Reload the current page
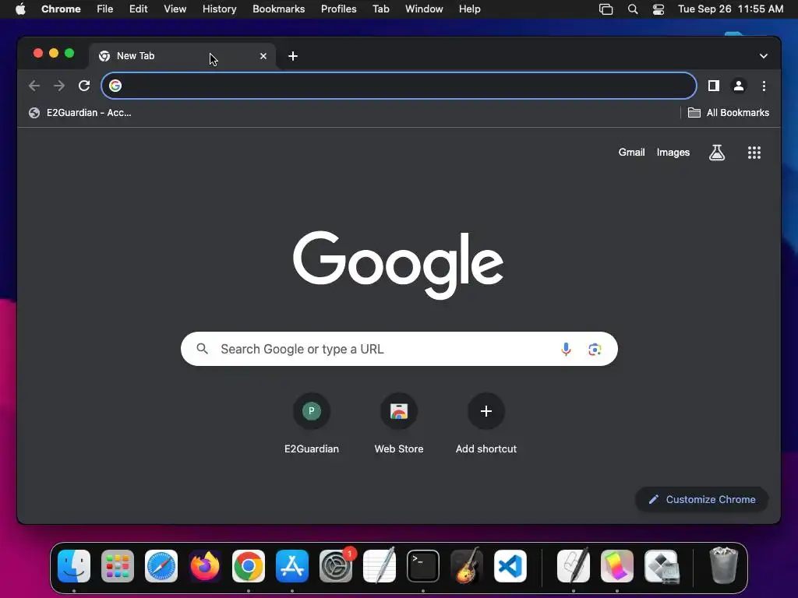Viewport: 798px width, 598px height. pyautogui.click(x=84, y=86)
